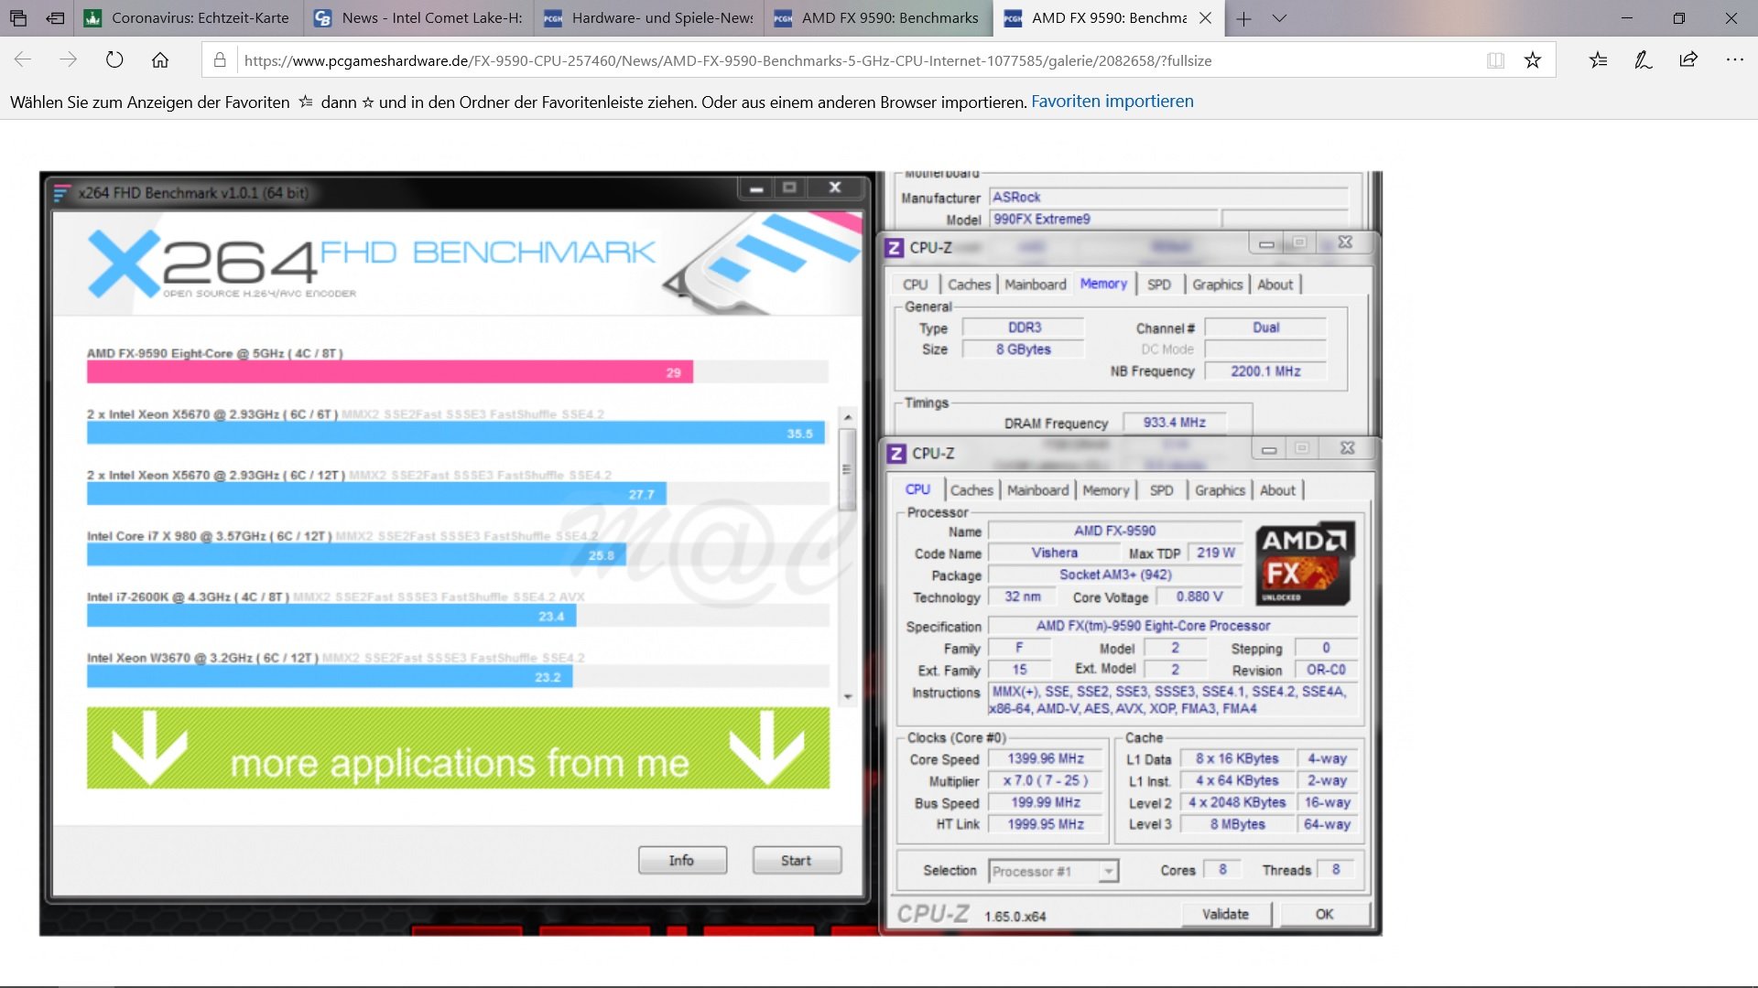Open Processor #1 selection dropdown
Viewport: 1758px width, 988px height.
coord(1108,871)
